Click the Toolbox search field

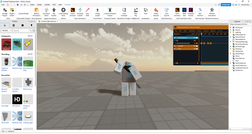pos(20,30)
